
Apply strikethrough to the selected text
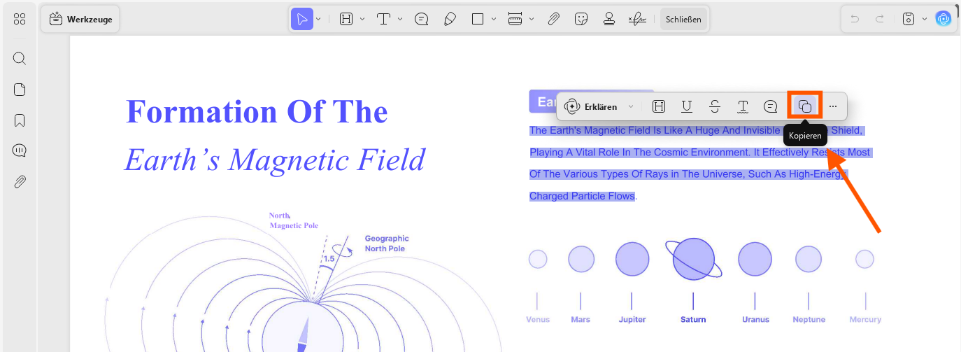(715, 106)
